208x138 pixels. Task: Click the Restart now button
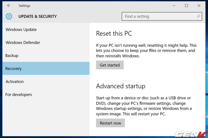pyautogui.click(x=110, y=123)
